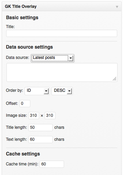Image resolution: width=123 pixels, height=175 pixels.
Task: Open the DESC sort direction dropdown
Action: point(62,91)
